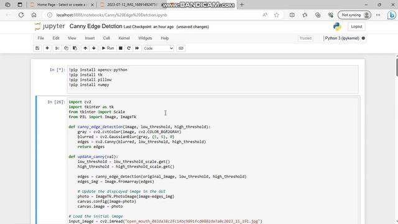Open browser workspaces icon
398x224 pixels.
tap(7, 4)
